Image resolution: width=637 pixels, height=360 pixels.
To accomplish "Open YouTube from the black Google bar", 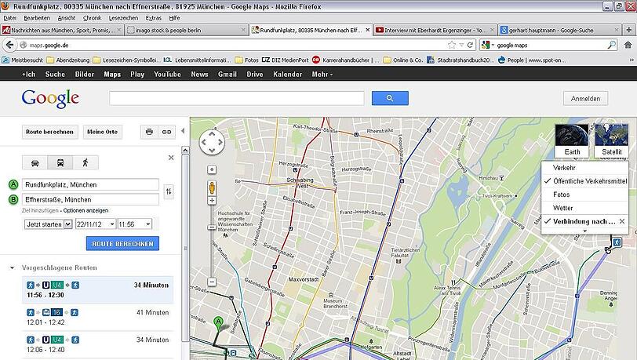I will pyautogui.click(x=167, y=75).
